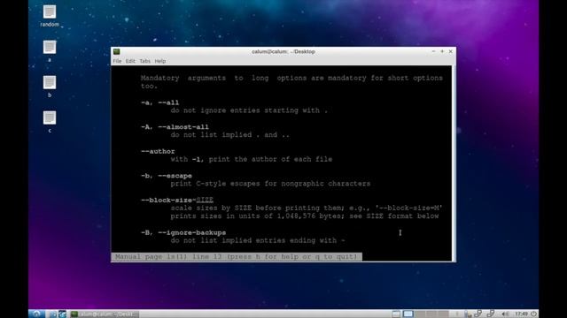Click the '-b, --escape' option text
567x318 pixels.
[167, 176]
